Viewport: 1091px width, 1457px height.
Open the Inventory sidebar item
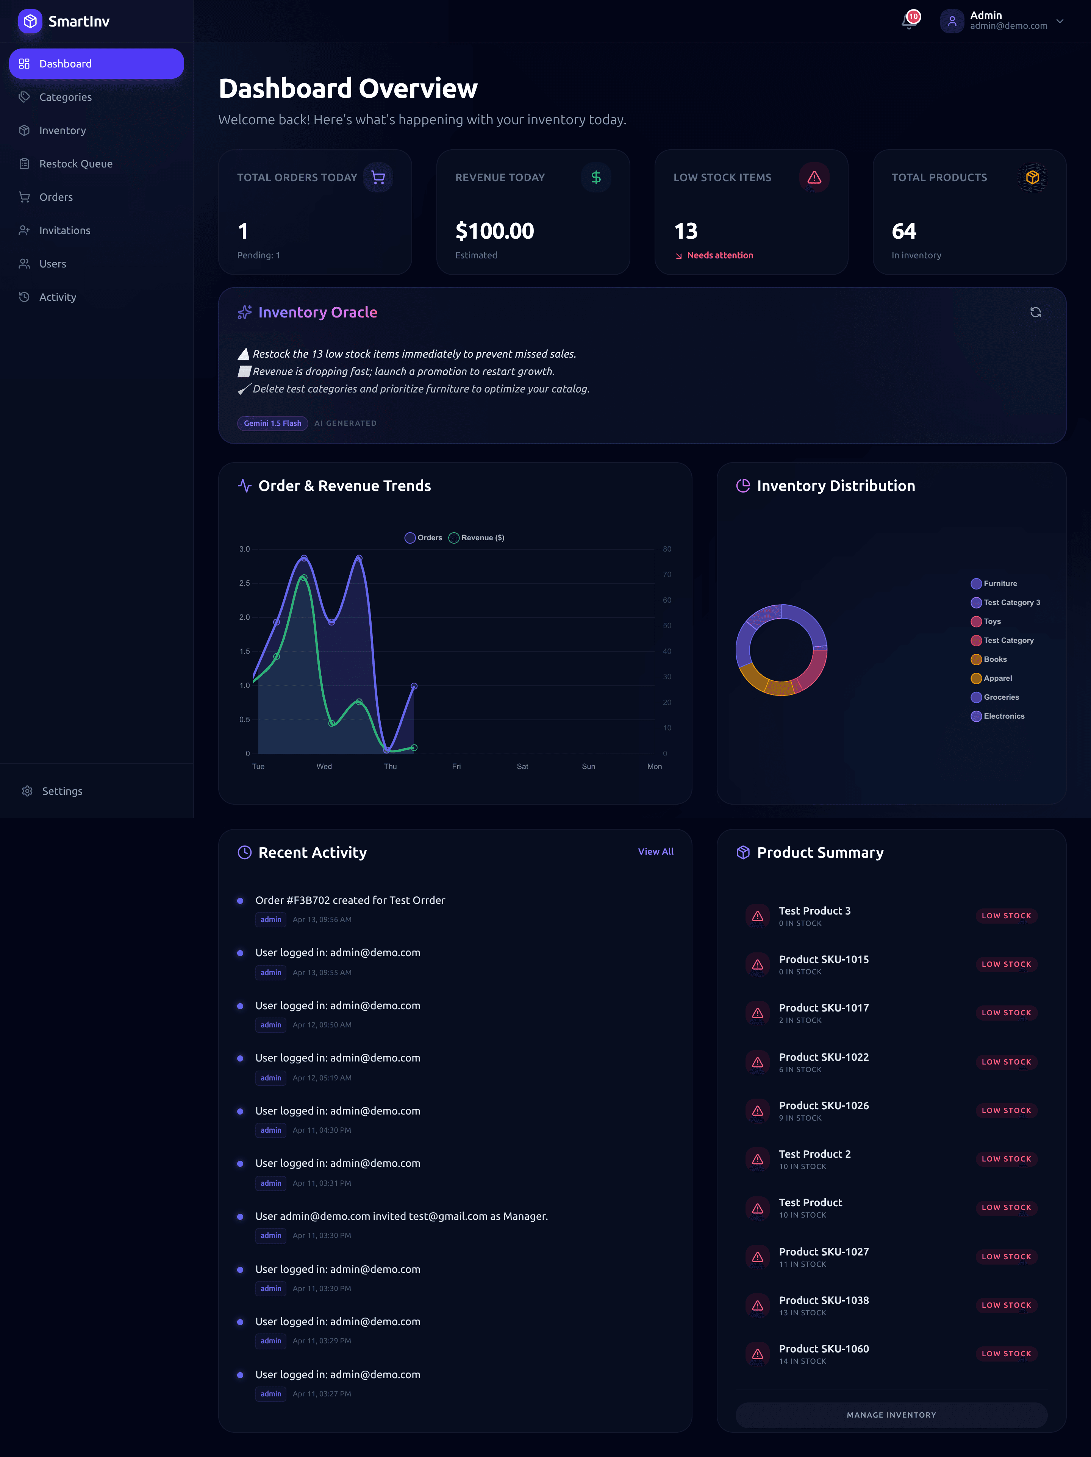[96, 130]
